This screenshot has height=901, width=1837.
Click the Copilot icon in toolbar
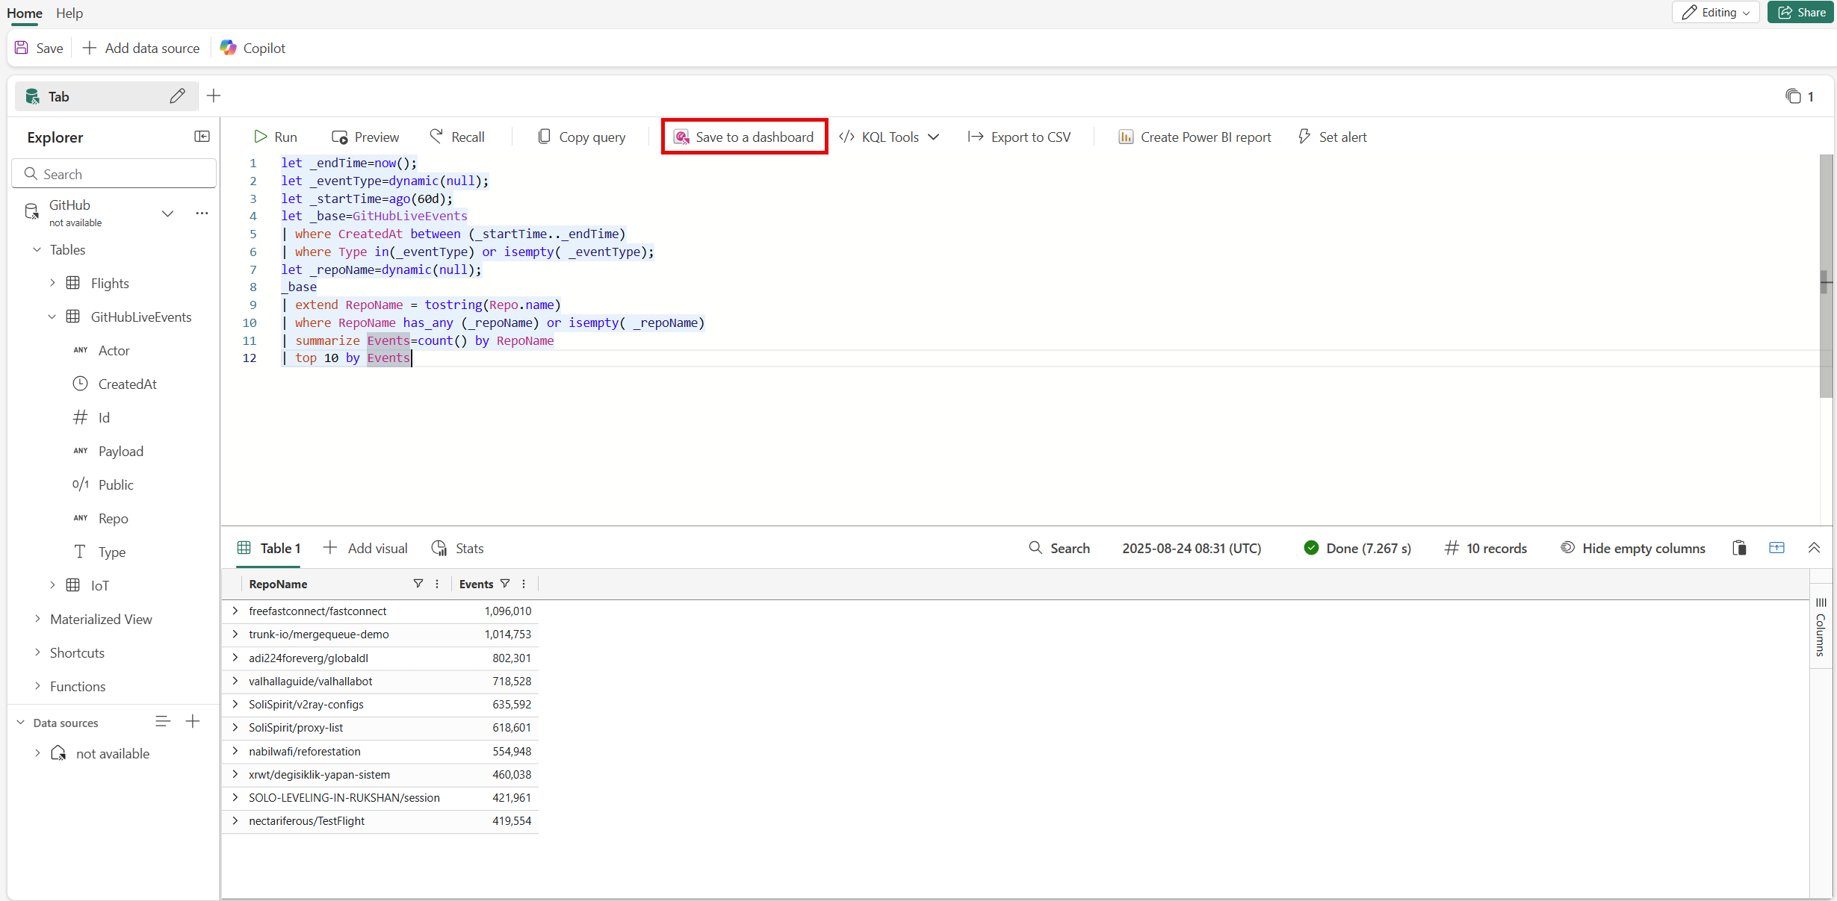229,48
